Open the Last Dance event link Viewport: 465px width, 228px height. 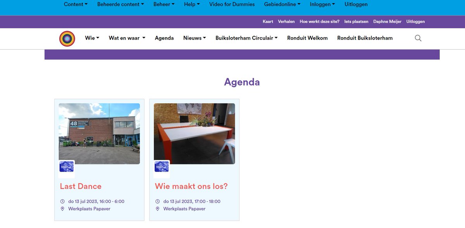(x=80, y=186)
